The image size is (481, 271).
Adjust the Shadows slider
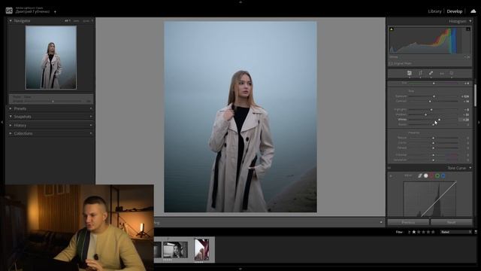click(434, 114)
